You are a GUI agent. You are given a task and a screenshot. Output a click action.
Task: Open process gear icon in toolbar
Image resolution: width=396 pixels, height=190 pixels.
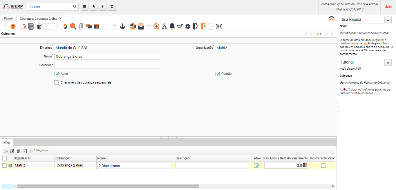click(188, 26)
